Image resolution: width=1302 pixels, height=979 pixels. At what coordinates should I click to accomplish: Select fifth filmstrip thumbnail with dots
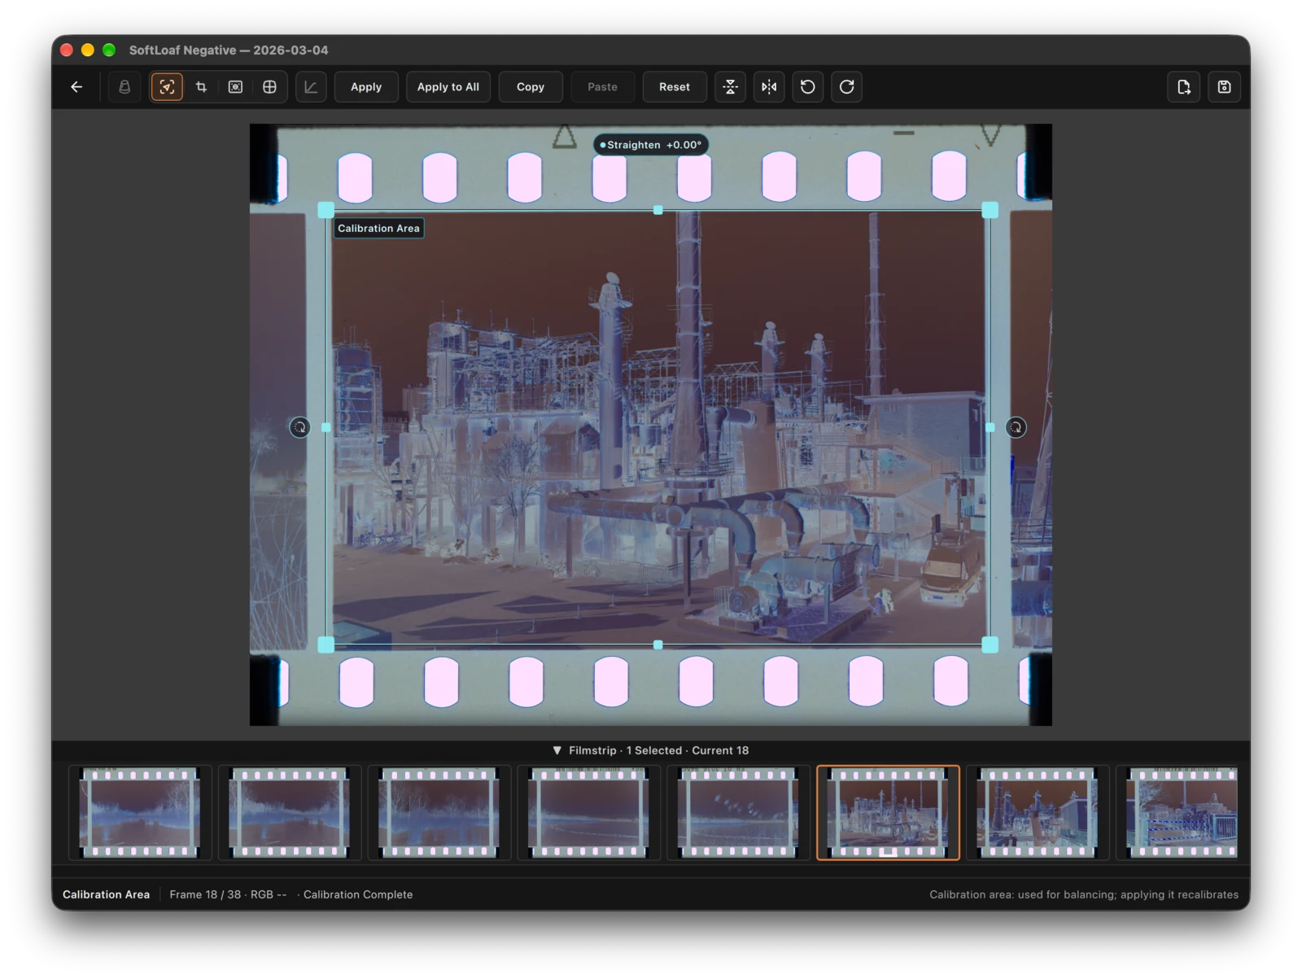tap(739, 812)
